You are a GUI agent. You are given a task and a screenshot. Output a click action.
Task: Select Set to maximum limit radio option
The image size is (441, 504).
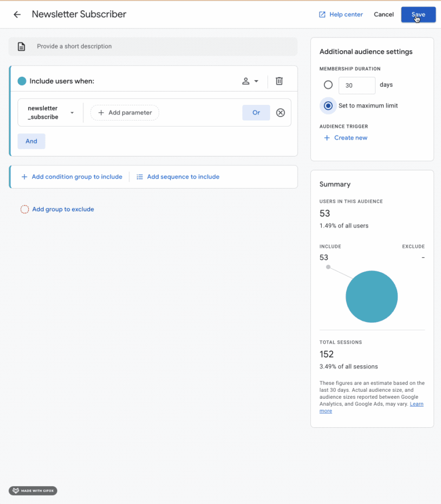click(328, 106)
